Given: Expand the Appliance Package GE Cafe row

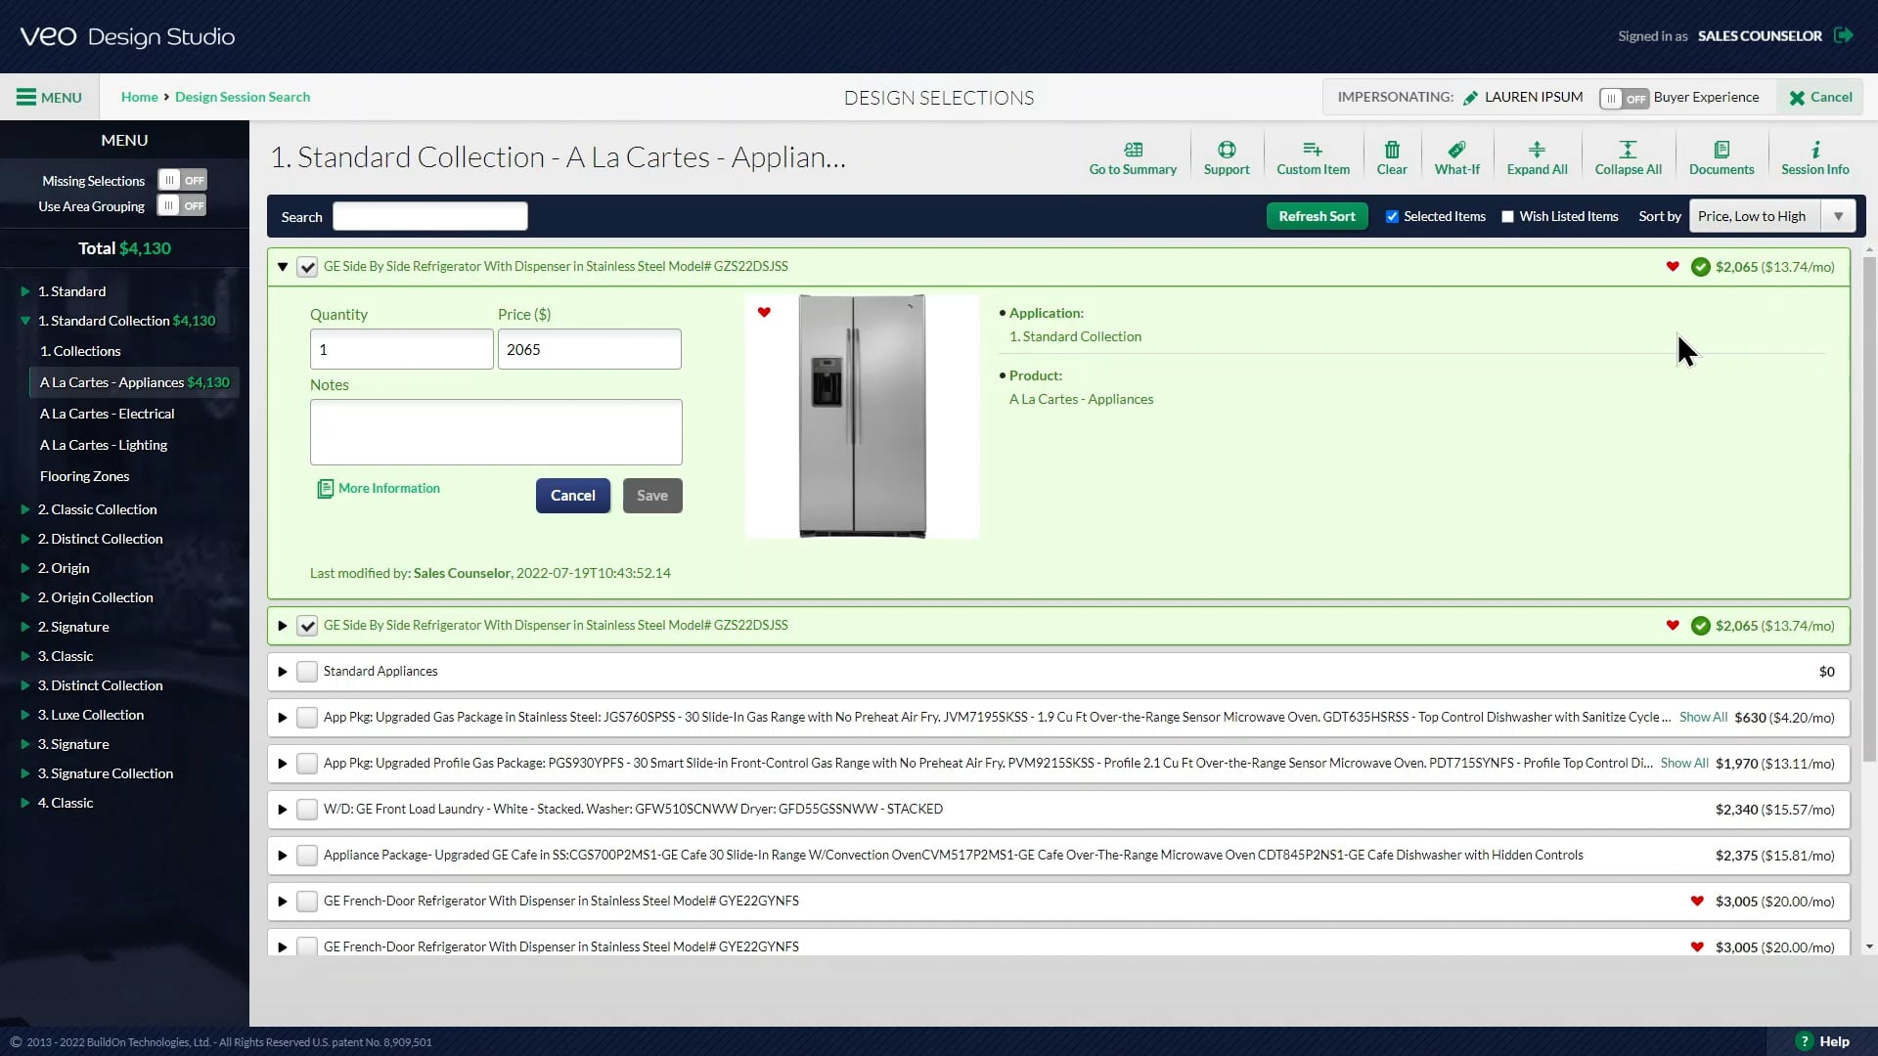Looking at the screenshot, I should 283,855.
